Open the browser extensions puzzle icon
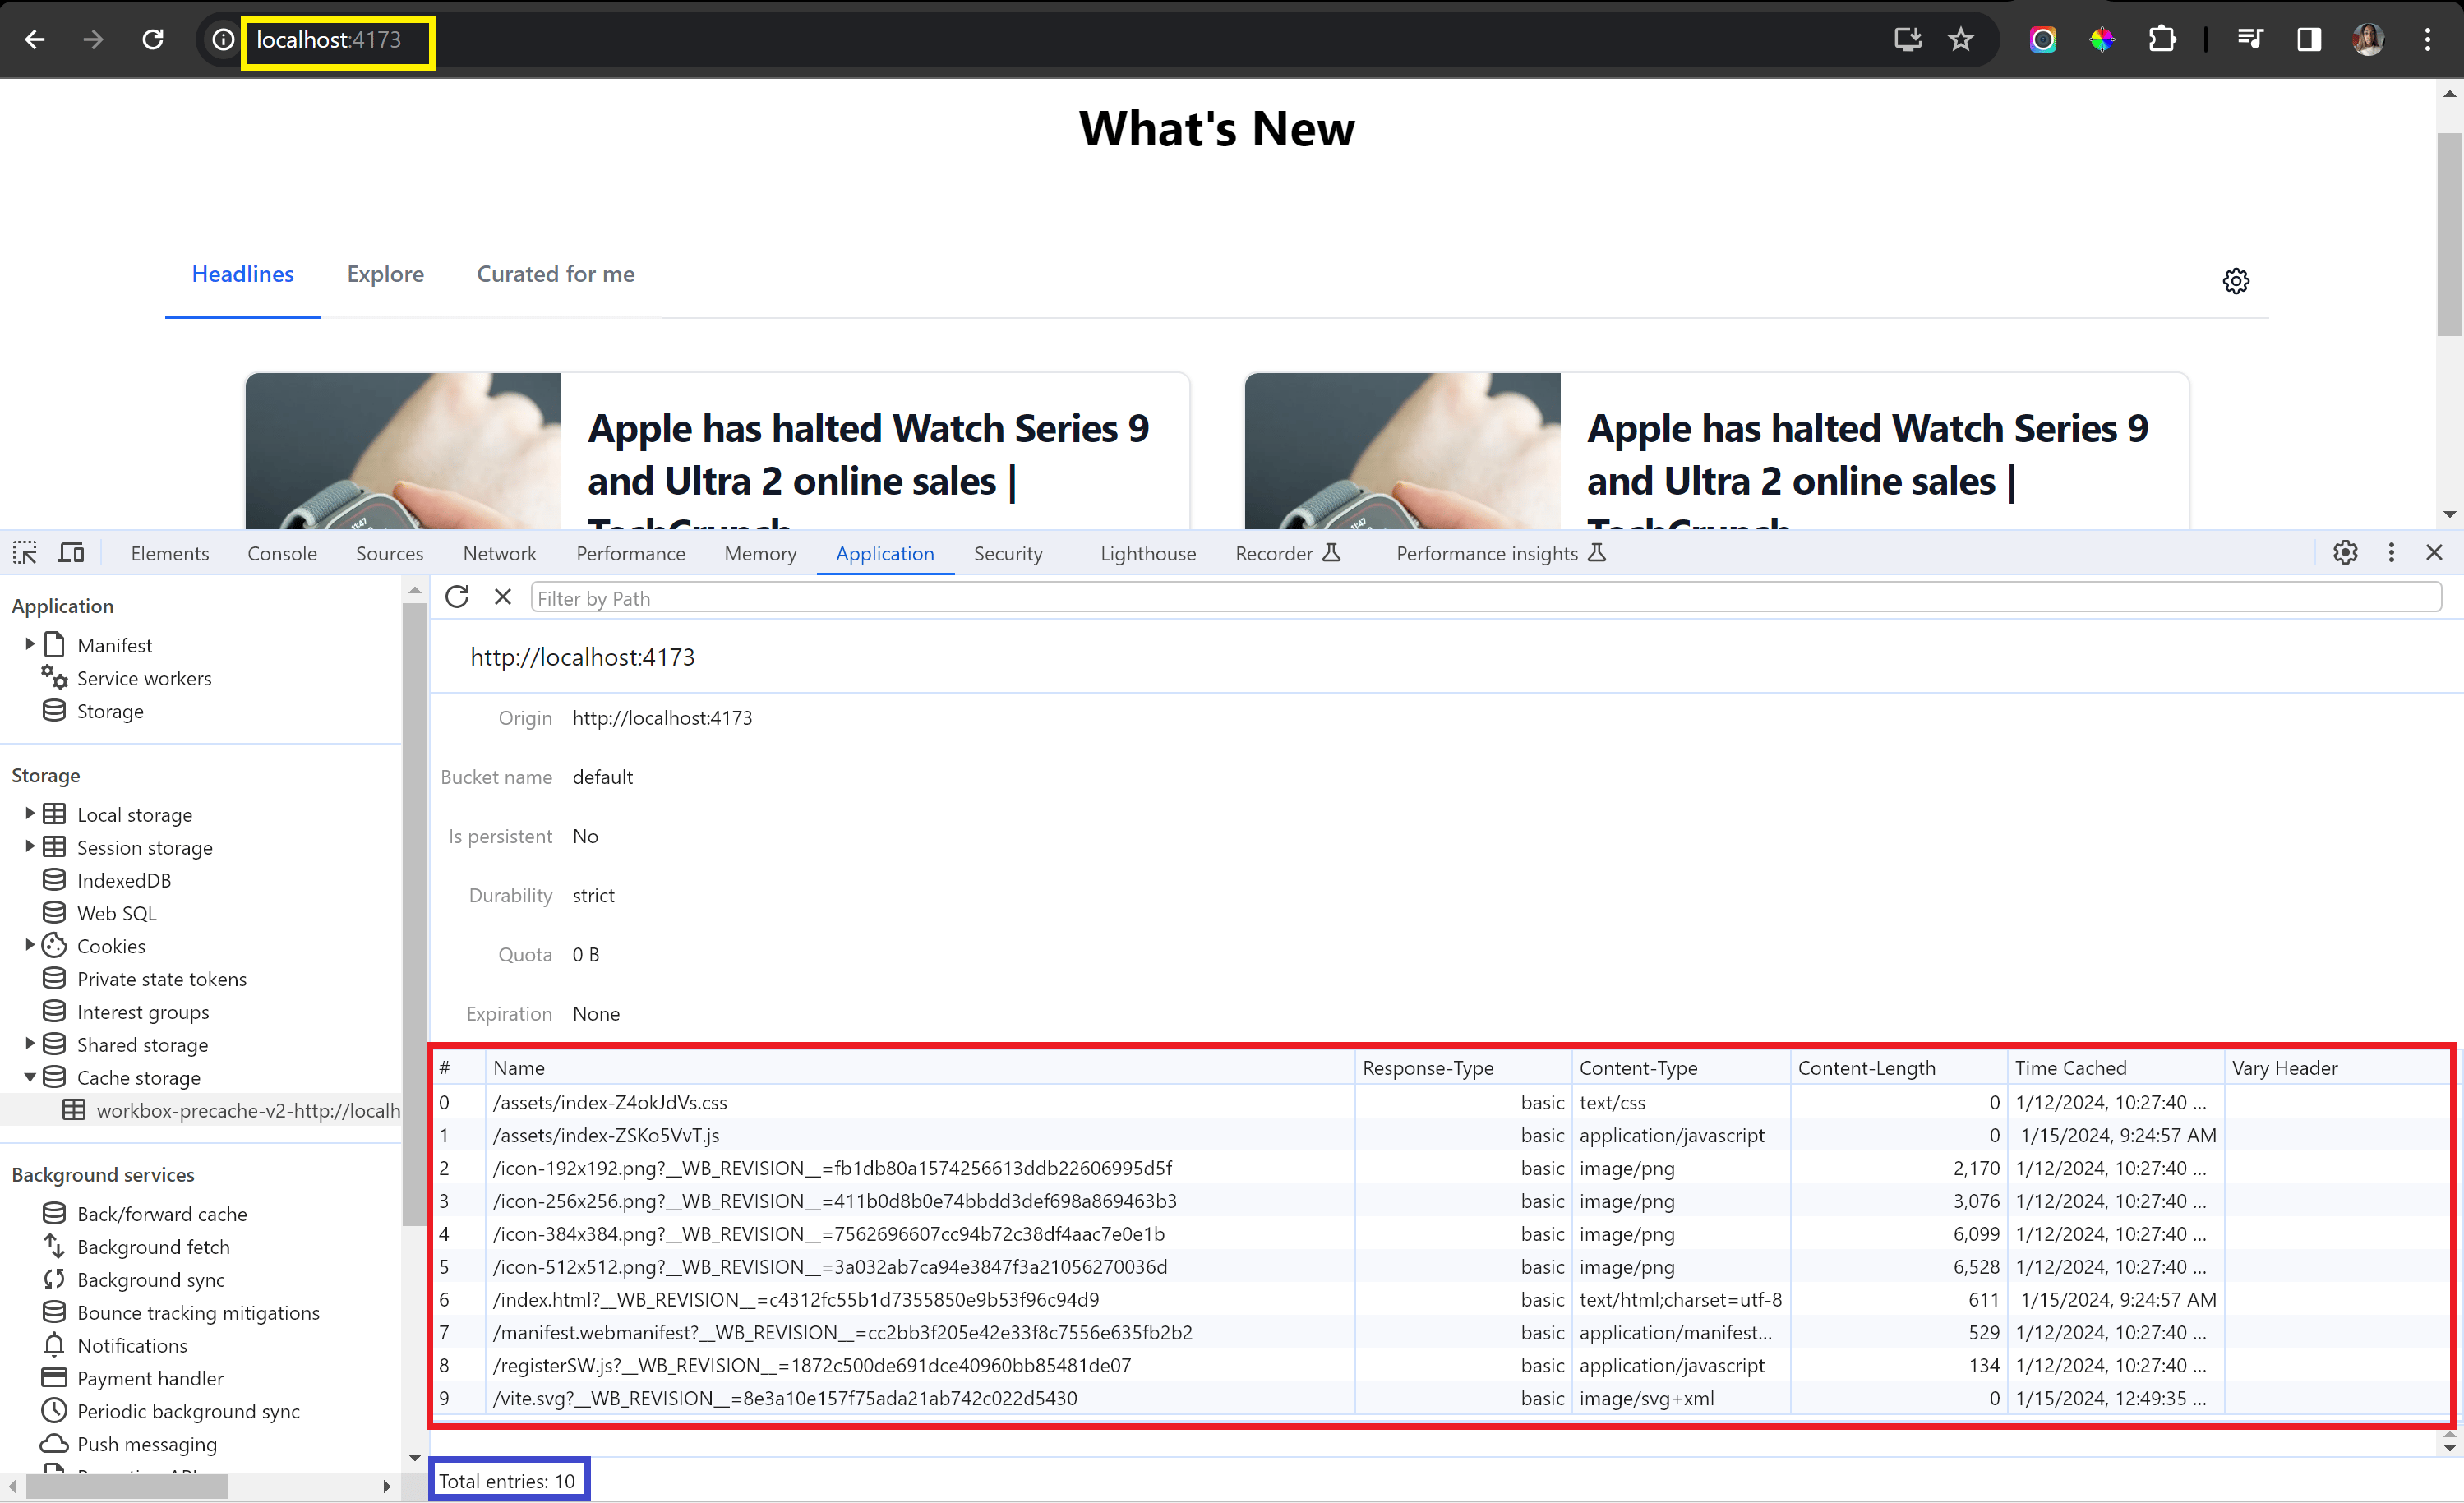 (x=2162, y=40)
